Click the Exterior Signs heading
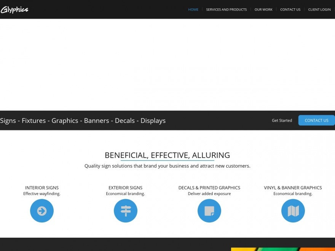The width and height of the screenshot is (335, 251). click(125, 187)
